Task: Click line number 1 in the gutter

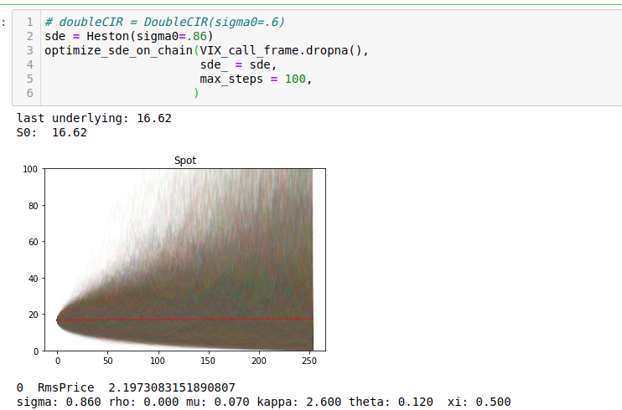Action: (x=29, y=22)
